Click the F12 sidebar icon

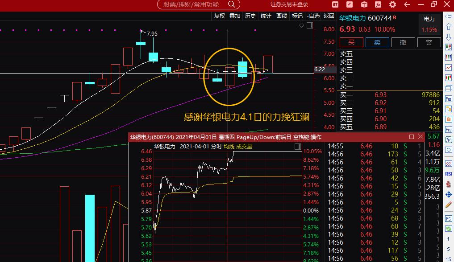point(449,129)
